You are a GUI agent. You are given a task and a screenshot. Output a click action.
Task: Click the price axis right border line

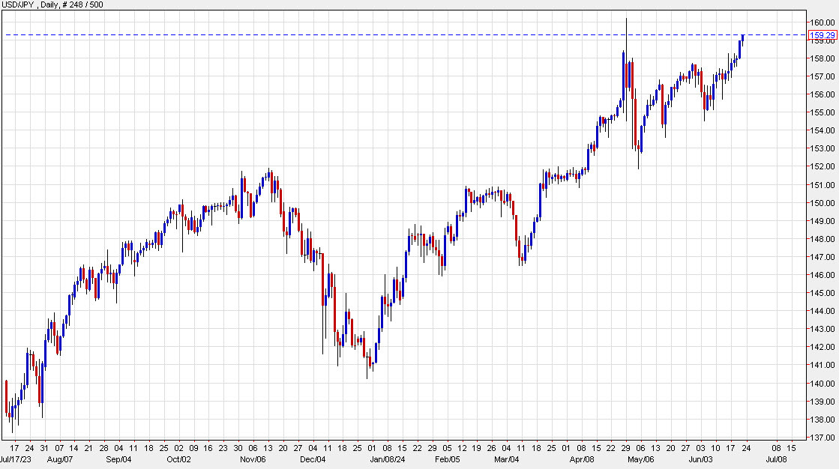pos(808,225)
